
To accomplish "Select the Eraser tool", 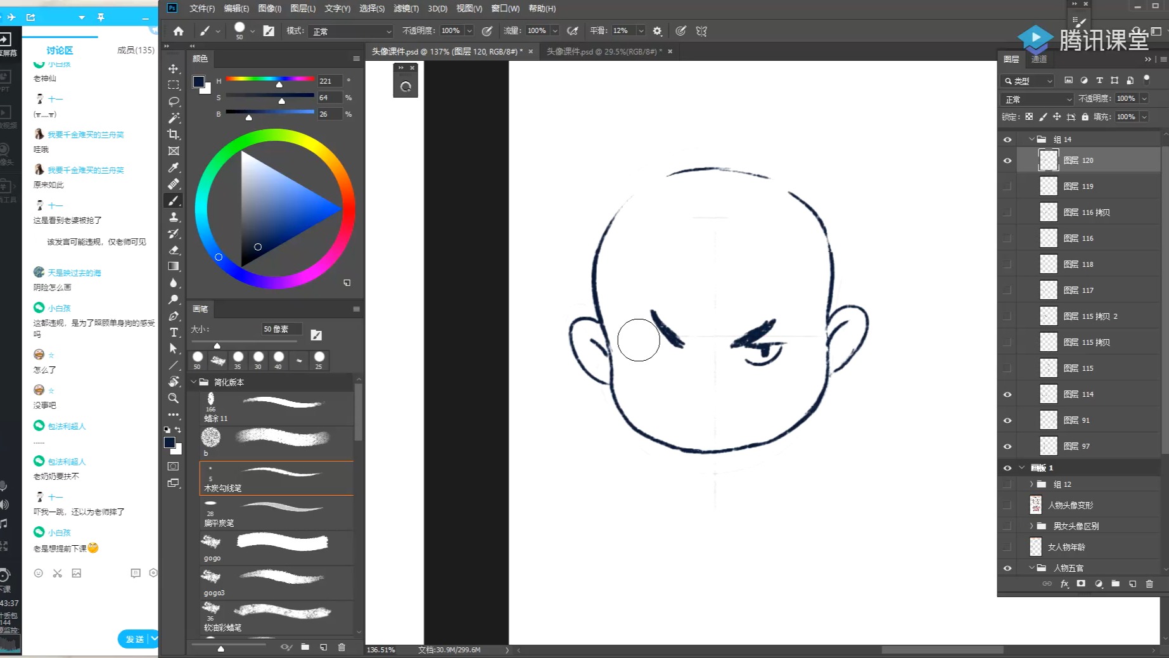I will [173, 250].
